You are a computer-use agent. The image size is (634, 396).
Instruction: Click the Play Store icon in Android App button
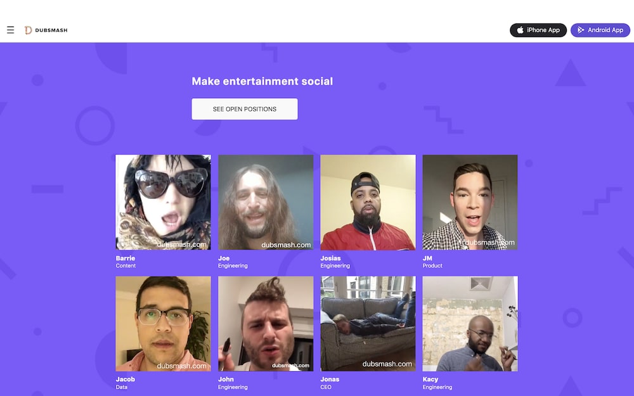(581, 30)
